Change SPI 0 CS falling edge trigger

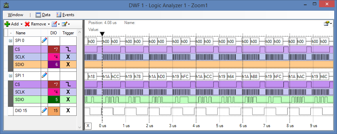point(68,49)
